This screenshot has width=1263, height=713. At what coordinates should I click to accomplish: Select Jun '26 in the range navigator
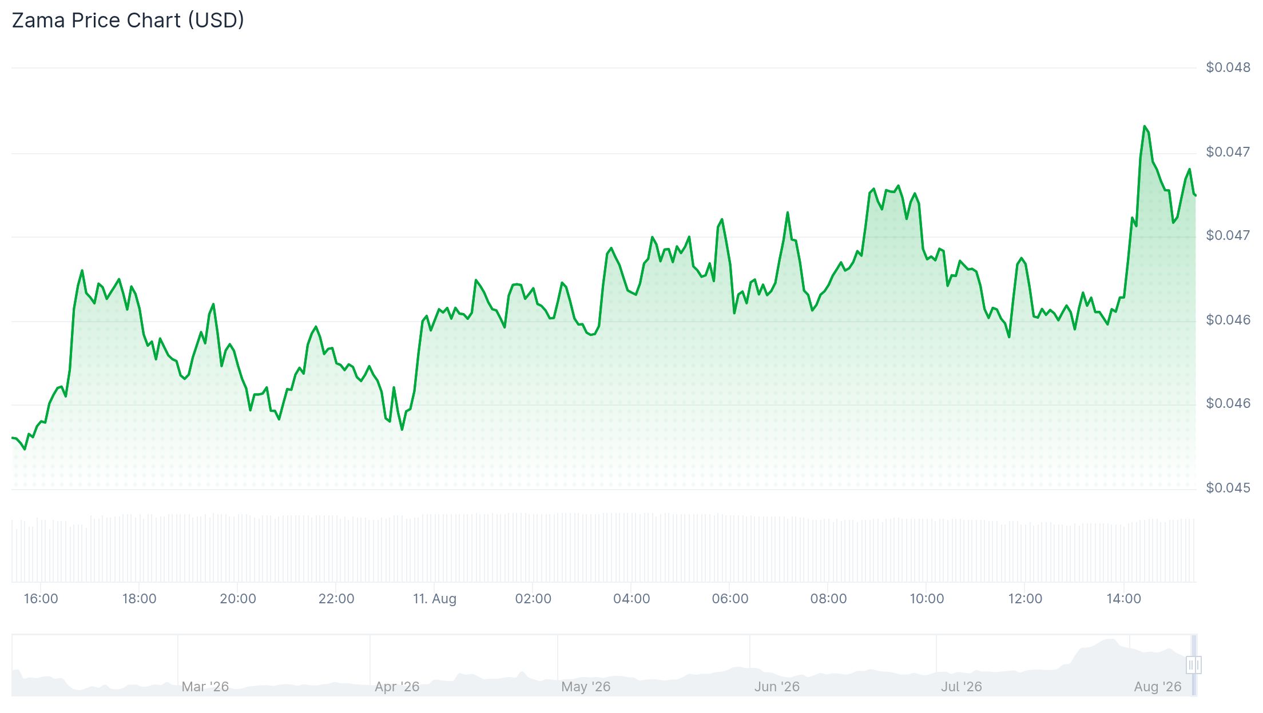coord(777,687)
